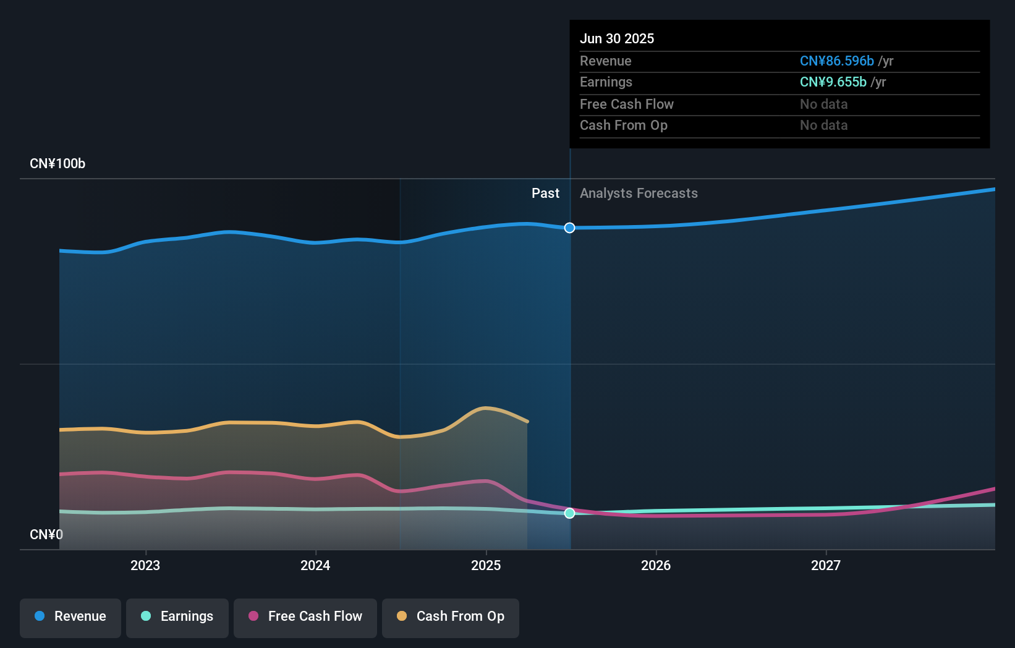Click the blue Revenue legend dot
1015x648 pixels.
(40, 616)
